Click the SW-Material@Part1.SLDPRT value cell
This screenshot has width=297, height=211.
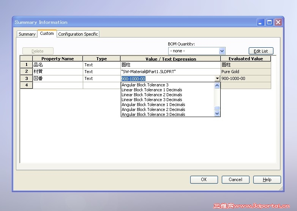click(x=171, y=71)
